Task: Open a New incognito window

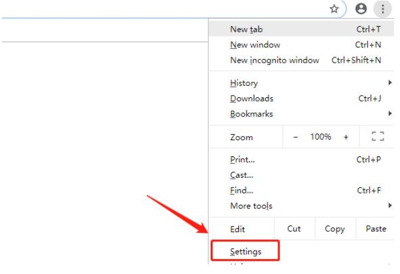Action: [x=274, y=60]
